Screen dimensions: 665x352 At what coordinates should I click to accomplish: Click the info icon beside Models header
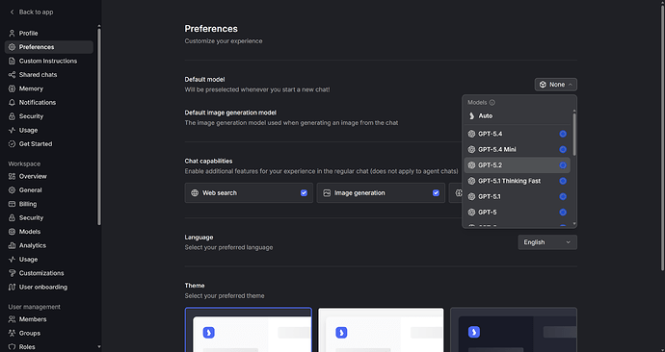pos(492,102)
